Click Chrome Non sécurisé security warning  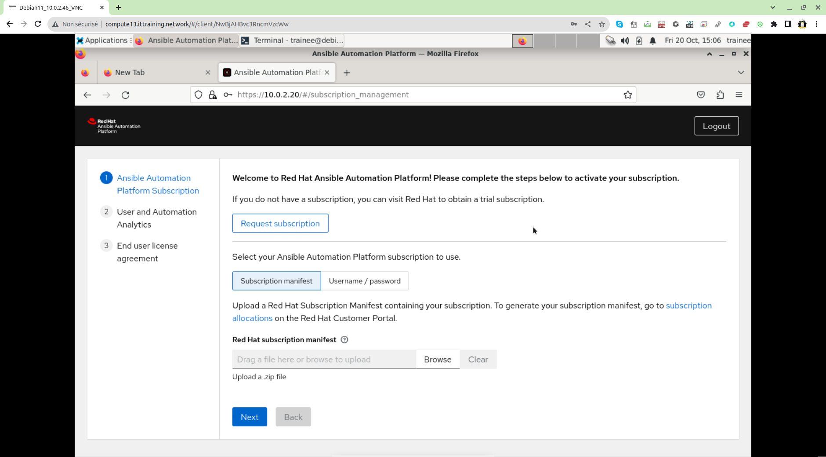(x=75, y=24)
